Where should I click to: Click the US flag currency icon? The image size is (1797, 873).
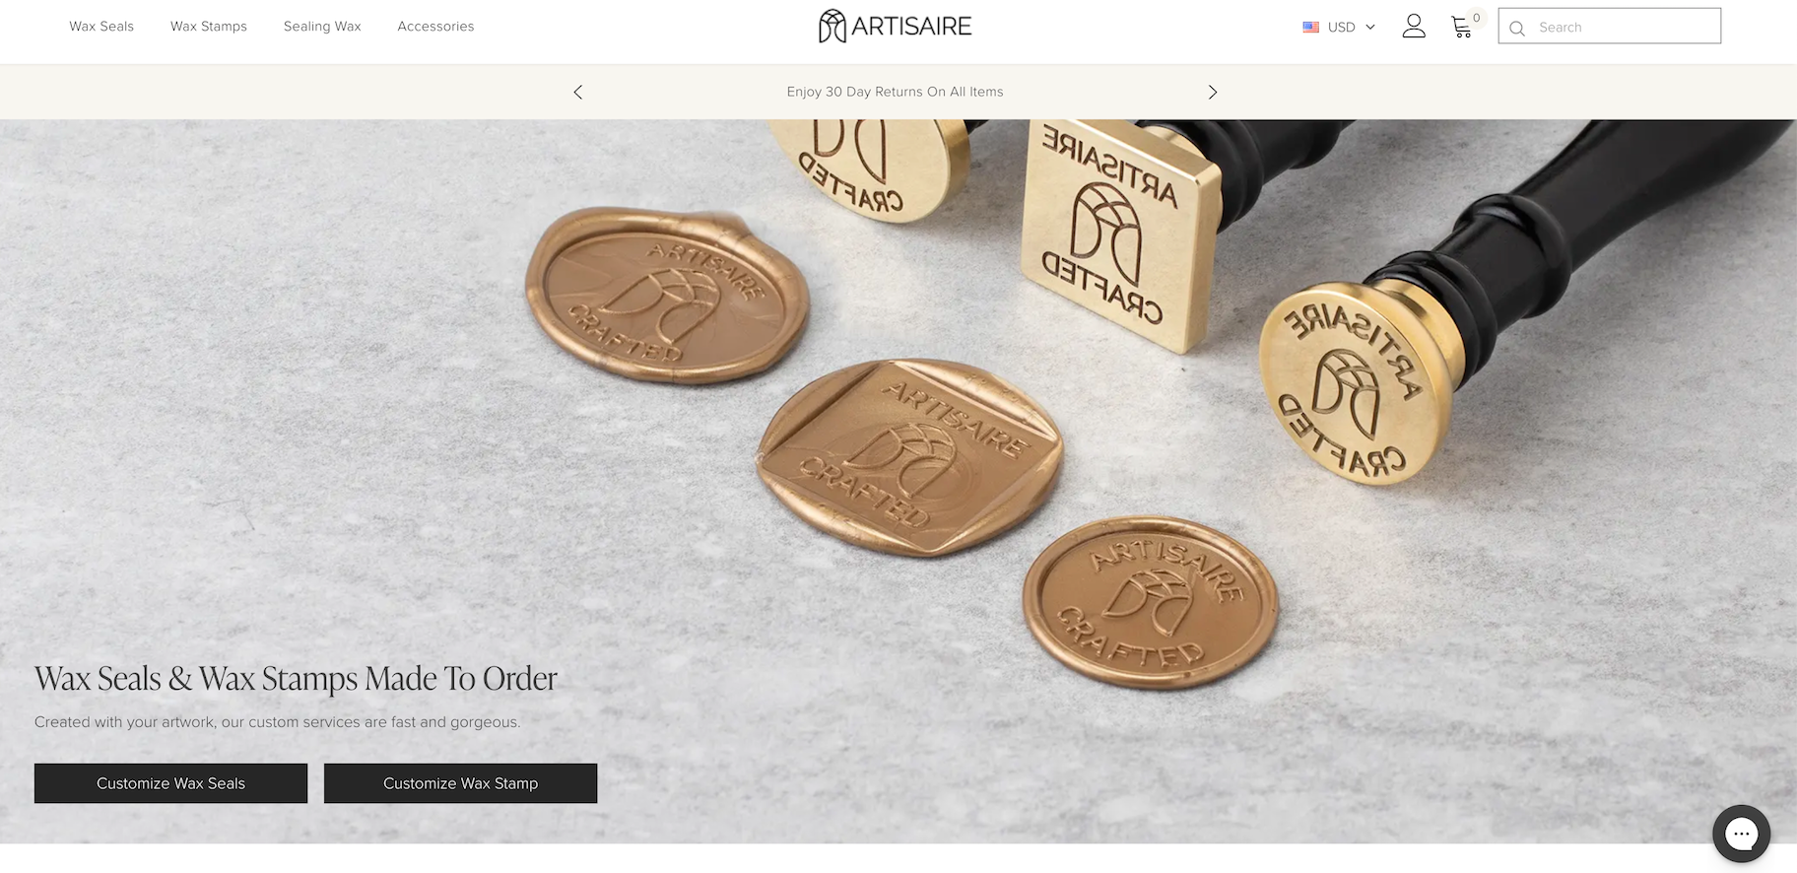[1310, 28]
